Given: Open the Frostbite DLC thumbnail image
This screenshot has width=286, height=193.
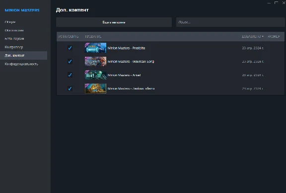Looking at the screenshot, I should tap(95, 48).
